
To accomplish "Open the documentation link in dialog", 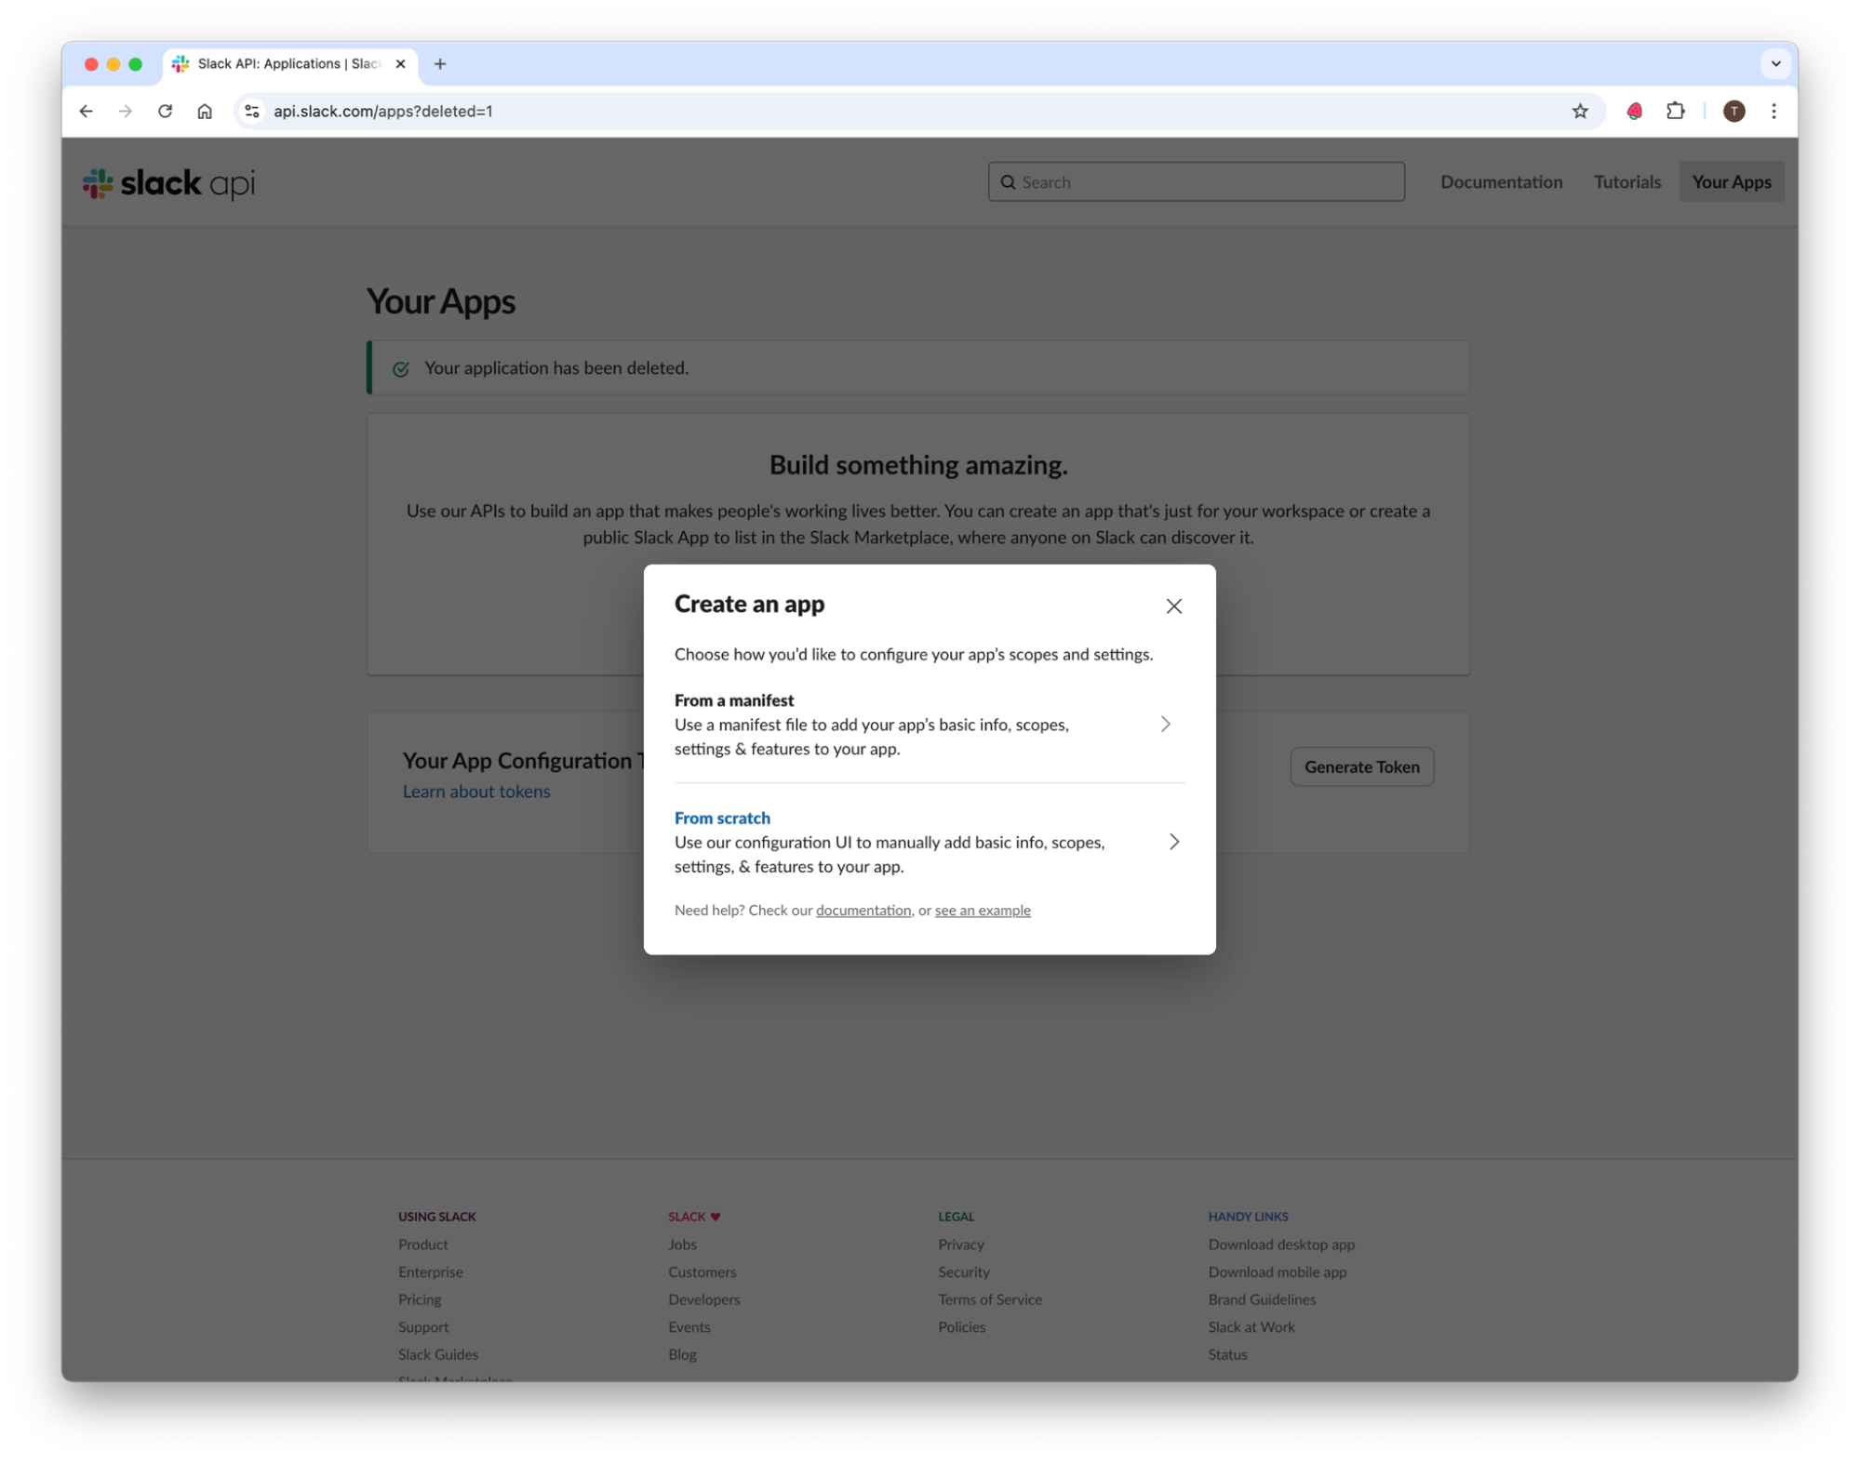I will [x=863, y=910].
